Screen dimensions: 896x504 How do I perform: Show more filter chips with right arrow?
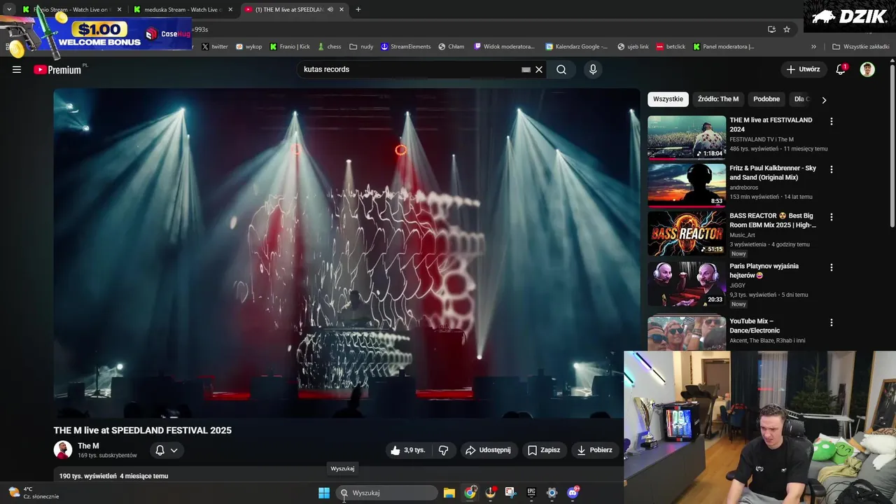(824, 99)
